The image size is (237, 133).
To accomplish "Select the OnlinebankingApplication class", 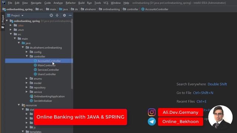I will [49, 96].
